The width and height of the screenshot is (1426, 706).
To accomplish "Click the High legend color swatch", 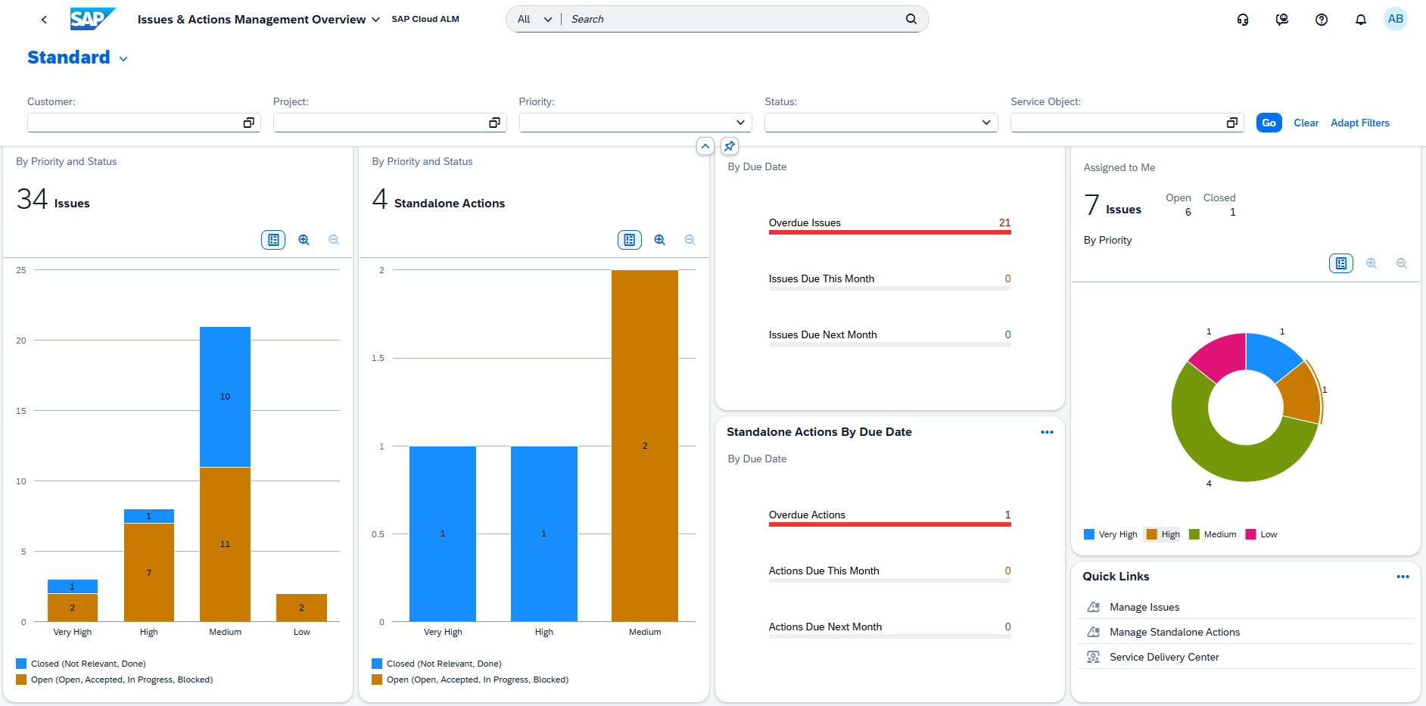I will coord(1151,534).
